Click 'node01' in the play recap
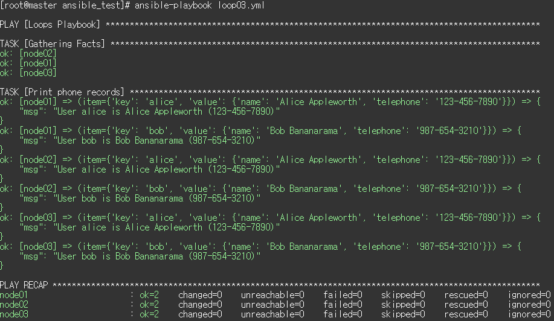 14,294
